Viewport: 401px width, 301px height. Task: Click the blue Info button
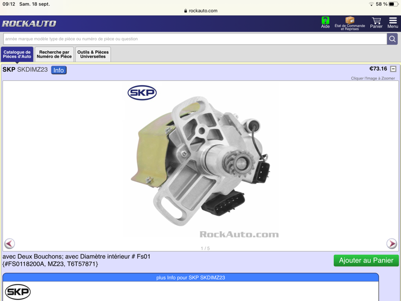(59, 70)
